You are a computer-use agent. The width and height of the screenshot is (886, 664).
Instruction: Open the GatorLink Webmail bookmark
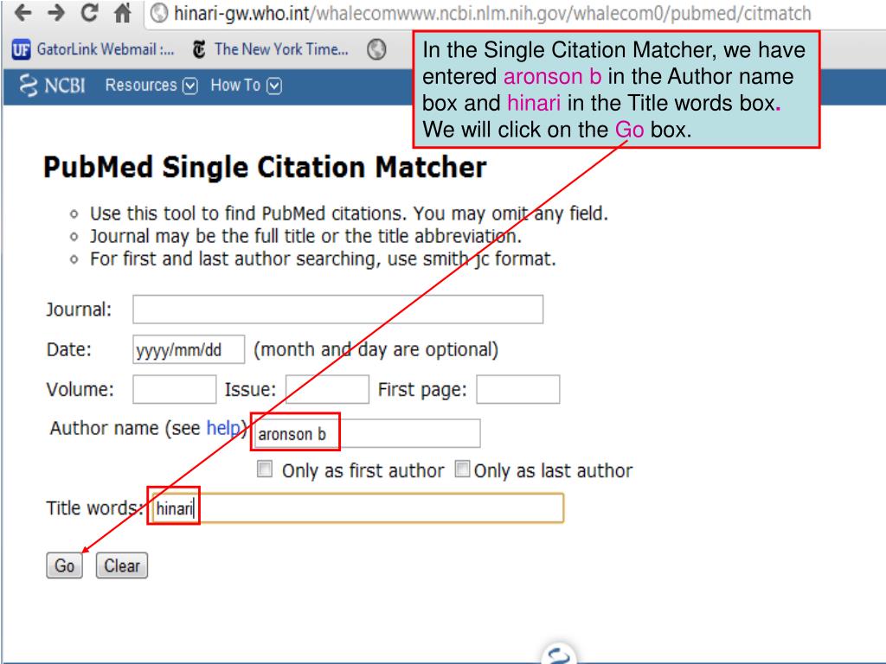[93, 49]
